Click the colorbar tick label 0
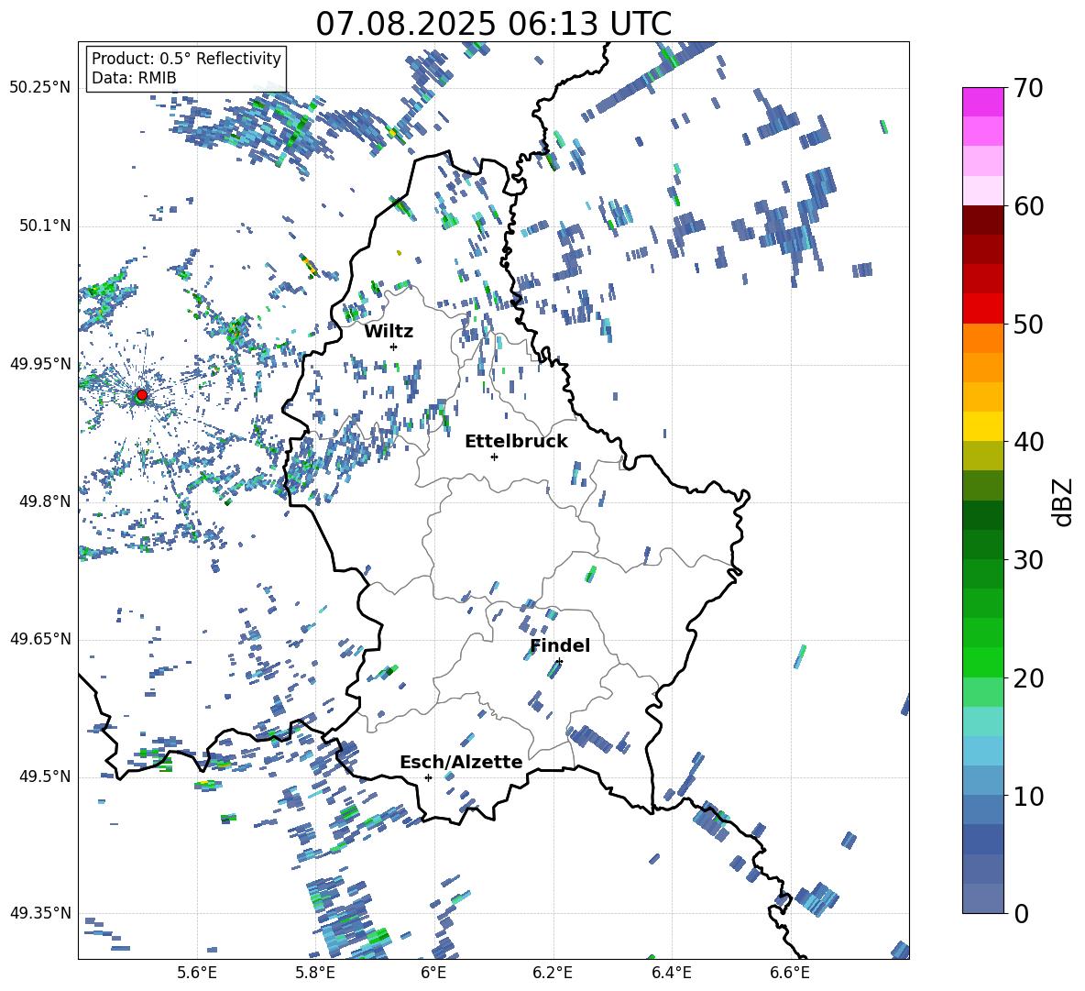 pyautogui.click(x=1021, y=914)
